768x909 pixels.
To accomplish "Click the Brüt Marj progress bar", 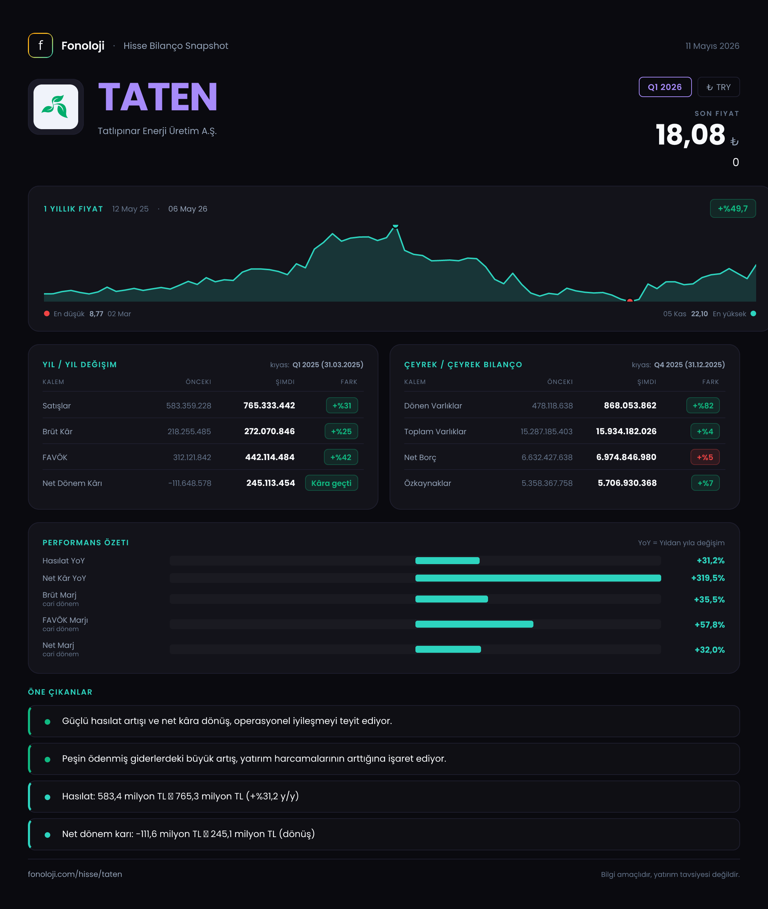I will click(415, 599).
